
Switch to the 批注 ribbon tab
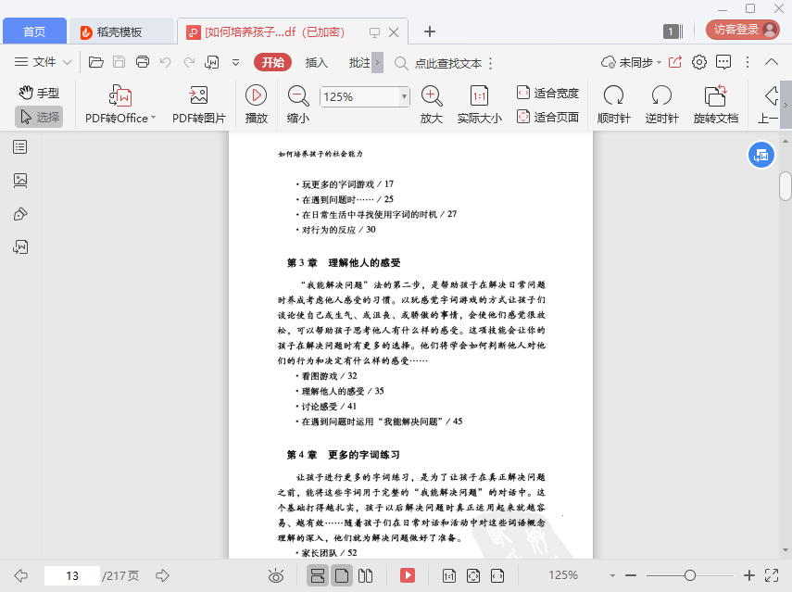359,62
